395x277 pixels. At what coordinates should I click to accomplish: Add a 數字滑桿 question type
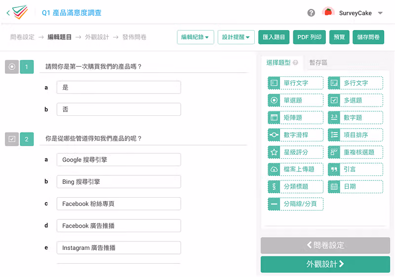[x=295, y=135]
